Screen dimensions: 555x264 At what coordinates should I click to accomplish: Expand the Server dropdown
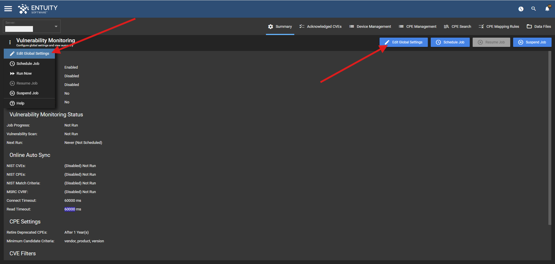coord(56,26)
